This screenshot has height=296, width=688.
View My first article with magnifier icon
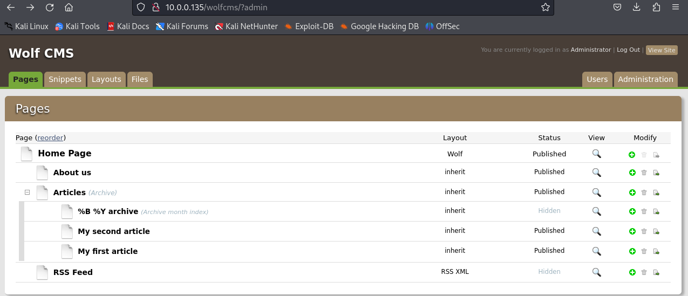(596, 251)
